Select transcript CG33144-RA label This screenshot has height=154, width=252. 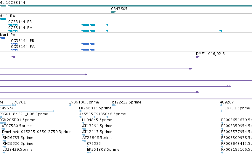(x=20, y=28)
